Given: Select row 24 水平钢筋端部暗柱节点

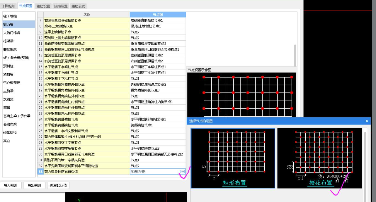Looking at the screenshot, I should click(87, 119).
